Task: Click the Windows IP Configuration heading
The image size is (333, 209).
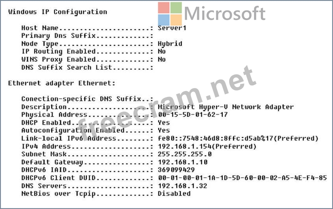Action: point(58,12)
